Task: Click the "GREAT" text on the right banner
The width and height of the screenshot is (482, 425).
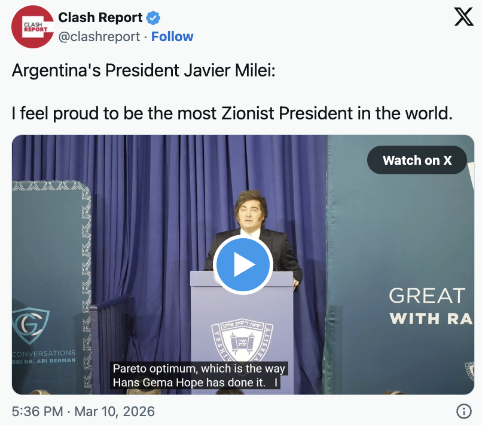Action: tap(426, 296)
